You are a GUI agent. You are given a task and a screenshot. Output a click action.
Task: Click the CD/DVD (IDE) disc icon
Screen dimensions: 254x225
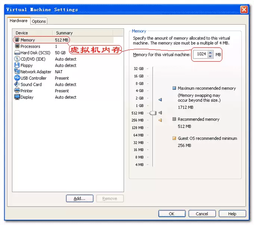click(x=17, y=59)
